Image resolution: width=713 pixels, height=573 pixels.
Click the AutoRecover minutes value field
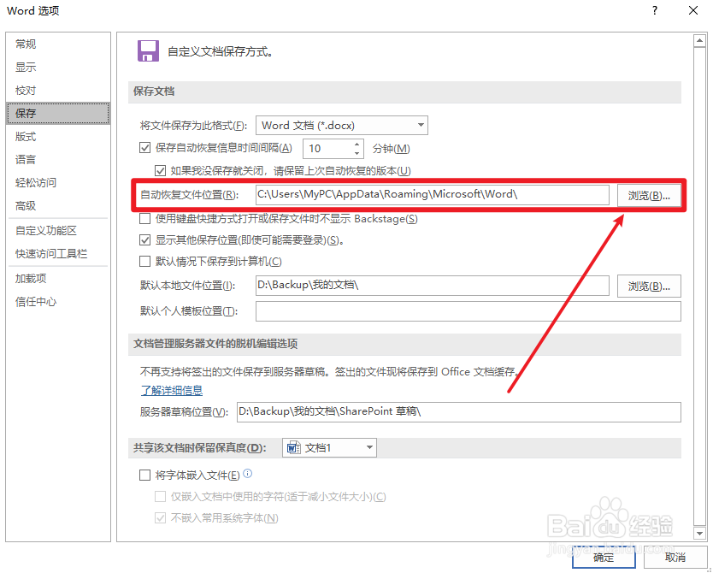click(x=327, y=149)
